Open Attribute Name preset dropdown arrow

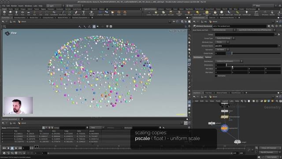(x=279, y=46)
